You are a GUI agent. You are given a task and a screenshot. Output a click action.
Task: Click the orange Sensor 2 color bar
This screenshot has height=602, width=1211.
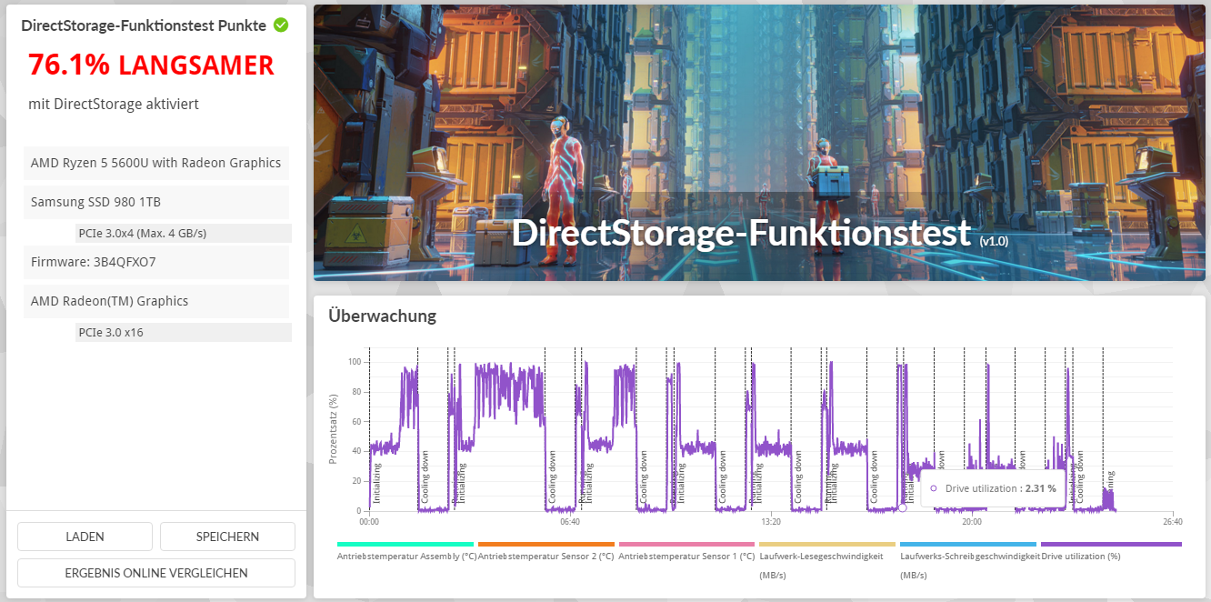[546, 544]
